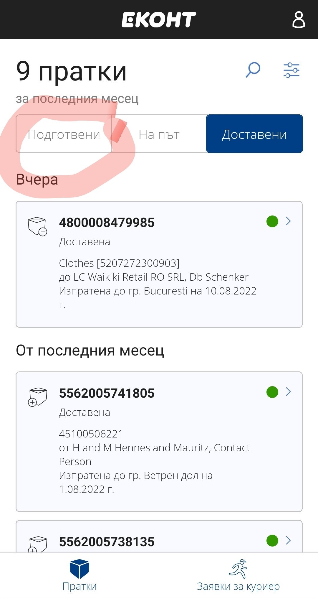Open the filter sliders icon
This screenshot has width=318, height=599.
coord(291,70)
